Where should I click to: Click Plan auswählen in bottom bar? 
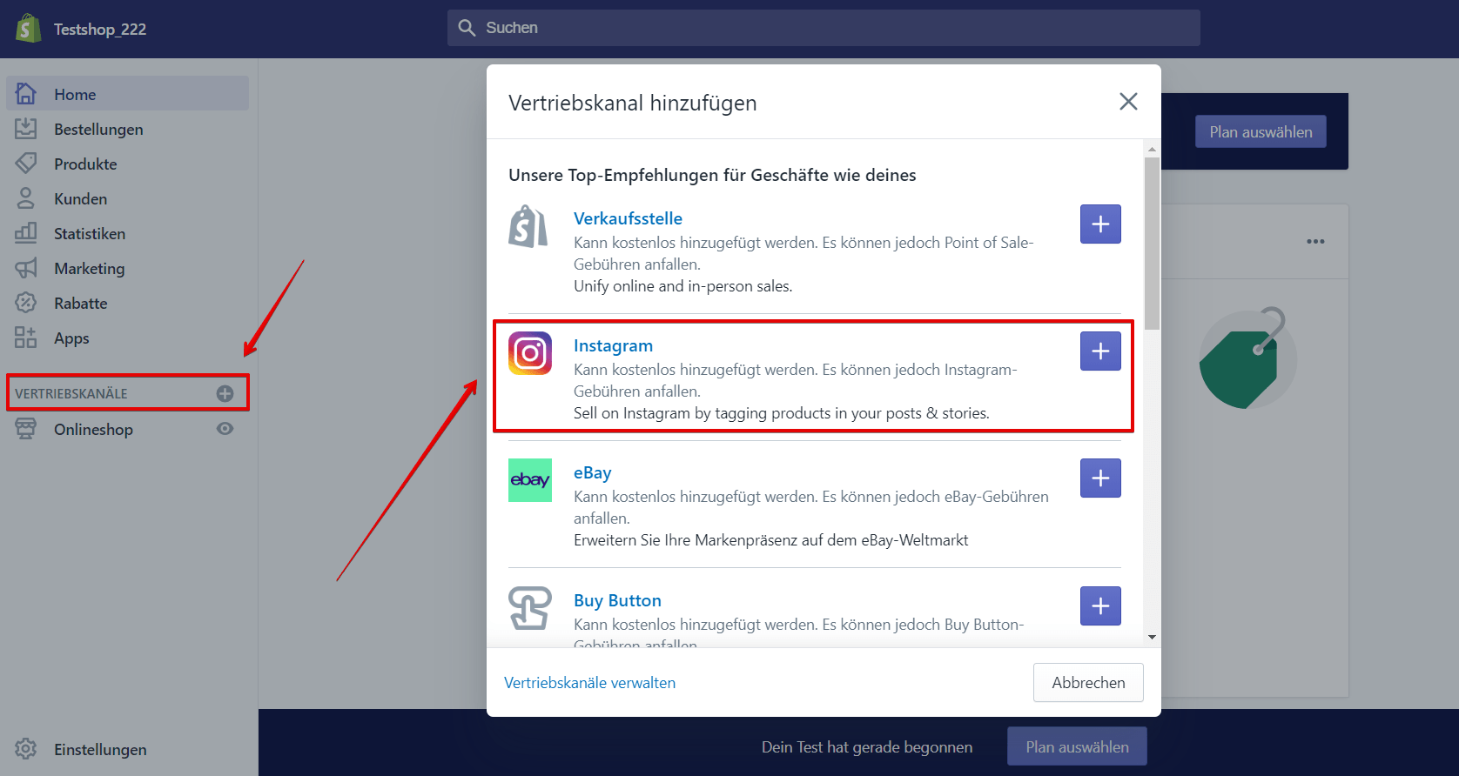[1077, 746]
